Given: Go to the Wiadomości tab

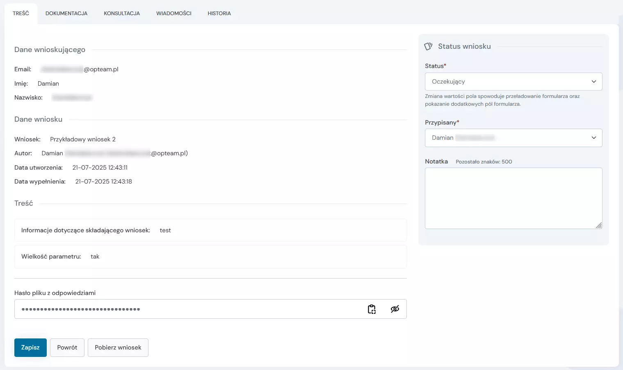Looking at the screenshot, I should point(173,14).
